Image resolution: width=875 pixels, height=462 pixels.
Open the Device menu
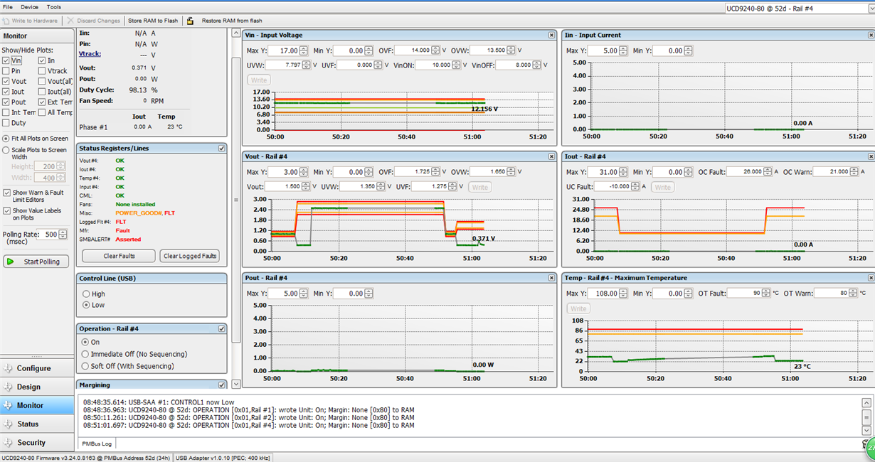click(x=30, y=6)
